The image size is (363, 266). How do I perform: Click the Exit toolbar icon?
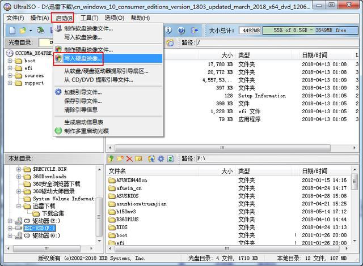tap(195, 31)
